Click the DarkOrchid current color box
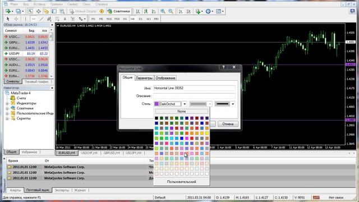Viewport: 359px width, 202px height. point(168,104)
